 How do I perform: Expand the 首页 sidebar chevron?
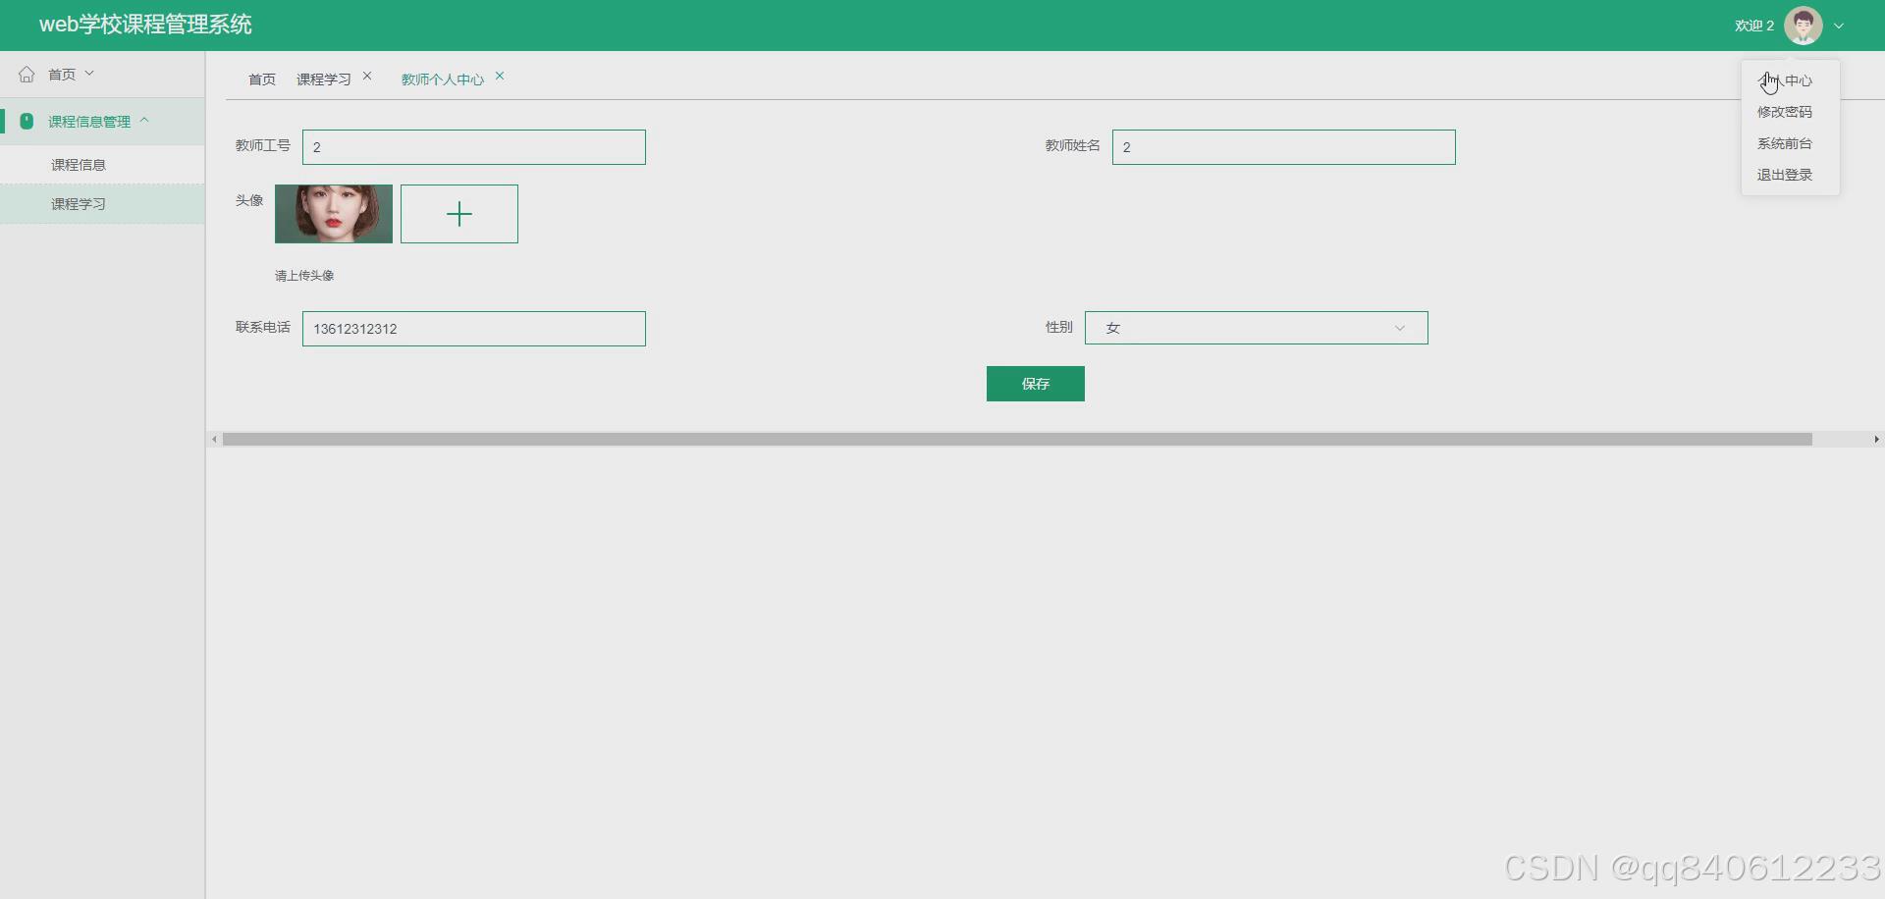(89, 72)
